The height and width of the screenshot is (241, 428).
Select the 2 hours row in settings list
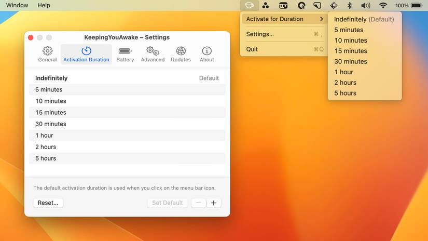click(x=127, y=147)
